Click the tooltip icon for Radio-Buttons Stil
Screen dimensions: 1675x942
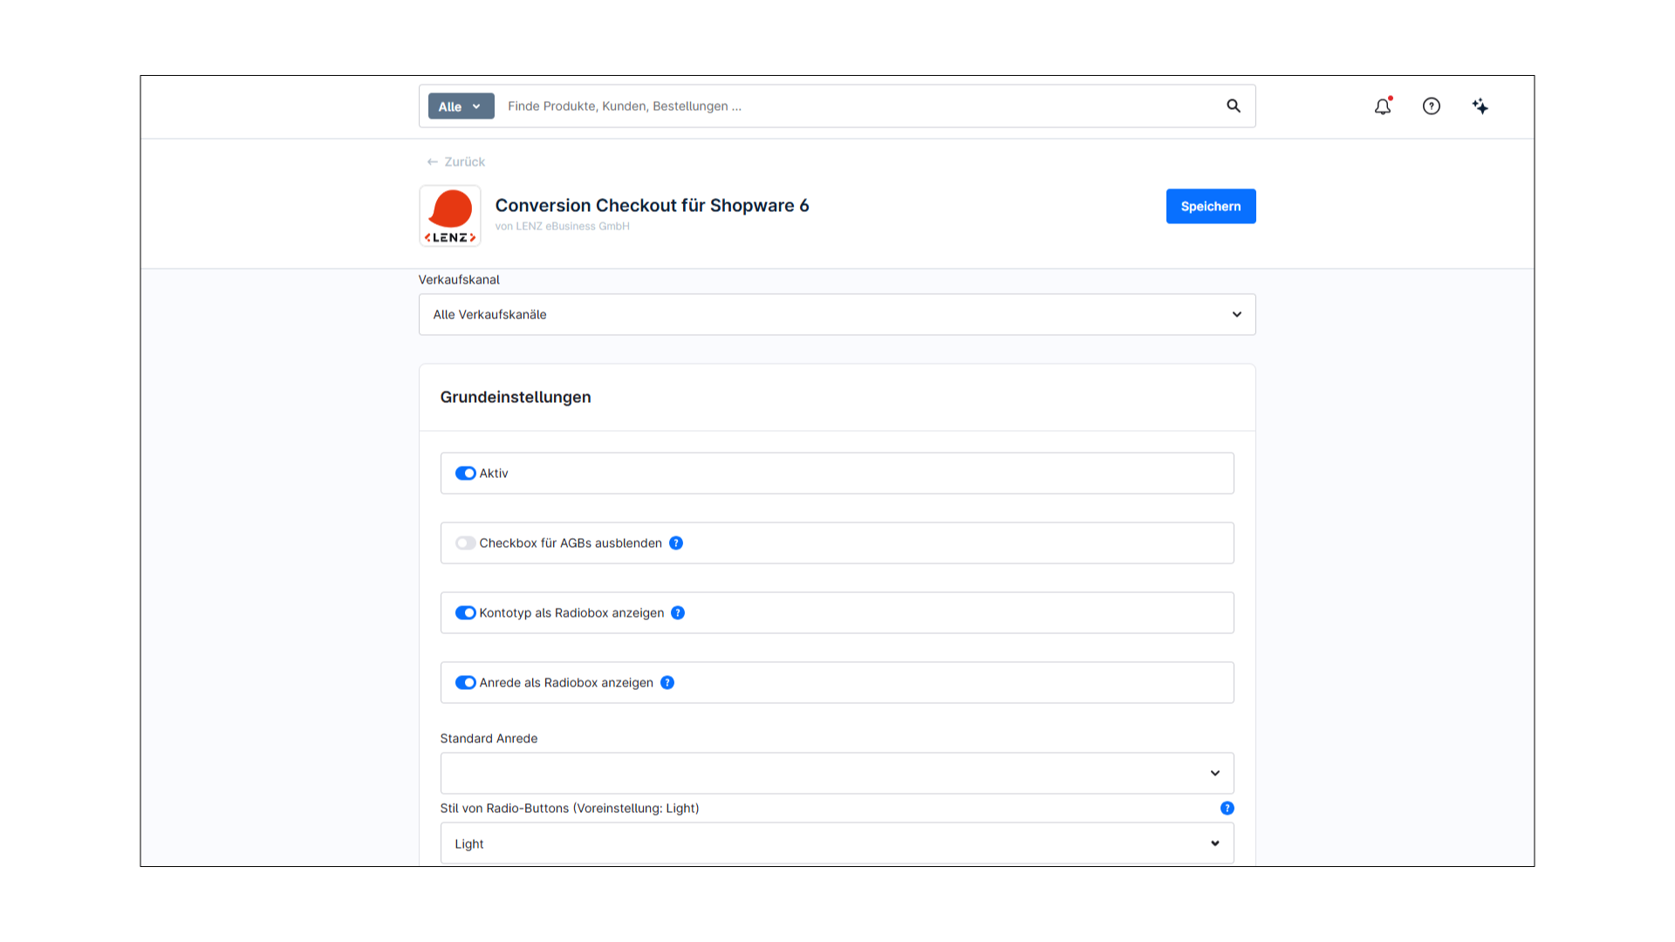click(x=1227, y=808)
